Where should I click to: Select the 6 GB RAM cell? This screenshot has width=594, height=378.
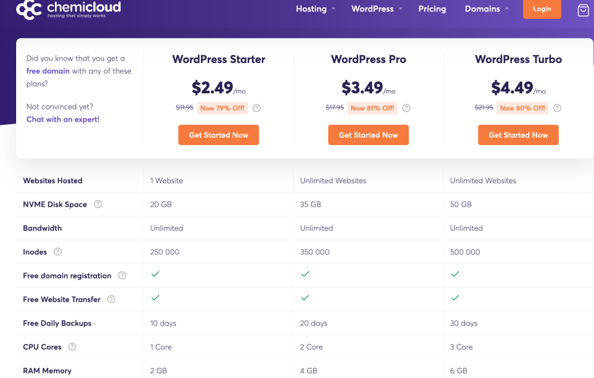tap(458, 371)
